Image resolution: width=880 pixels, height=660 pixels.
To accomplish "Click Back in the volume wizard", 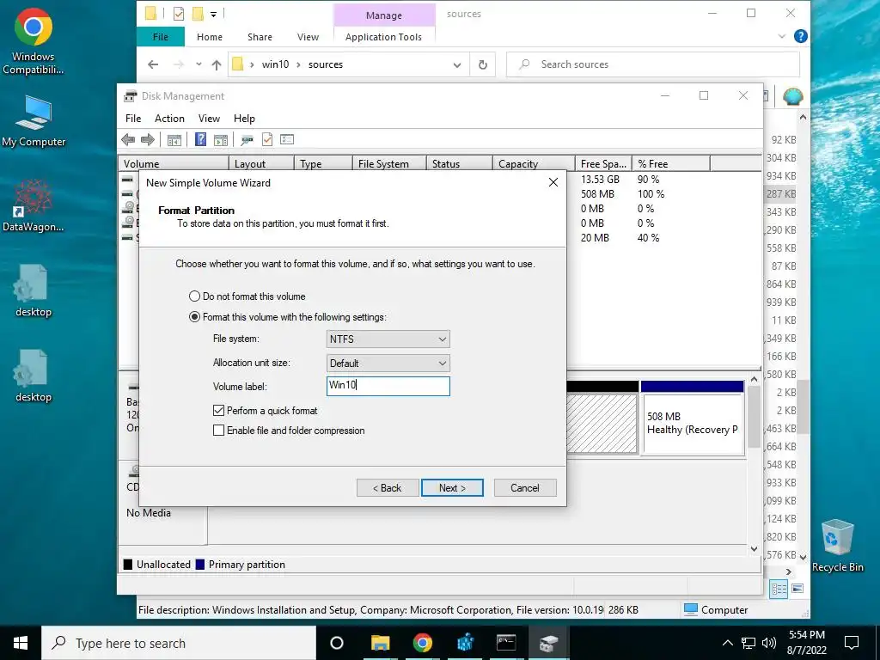I will (388, 488).
